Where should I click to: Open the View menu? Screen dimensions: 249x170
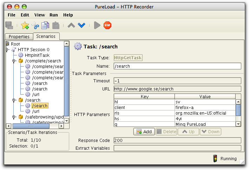[x=40, y=15]
